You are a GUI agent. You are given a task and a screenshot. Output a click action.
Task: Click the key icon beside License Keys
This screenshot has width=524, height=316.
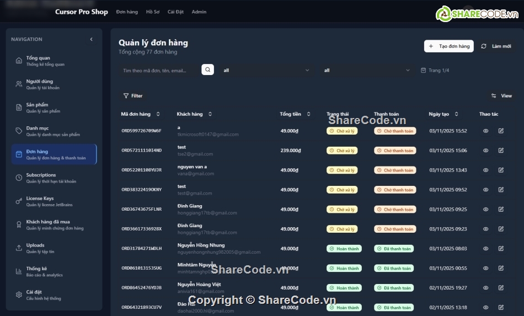tap(19, 201)
